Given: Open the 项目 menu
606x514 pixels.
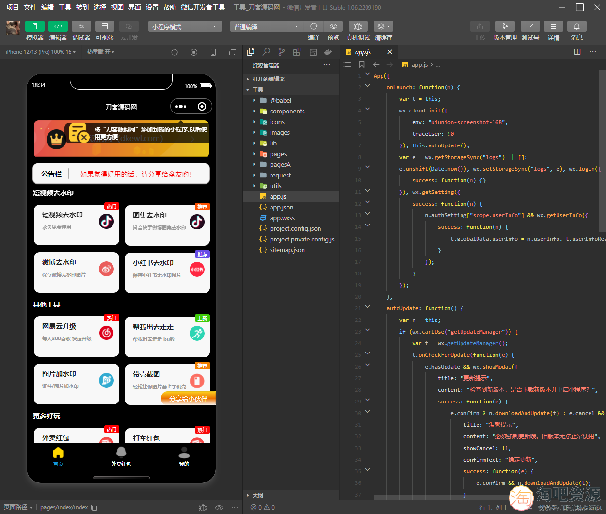Looking at the screenshot, I should pyautogui.click(x=12, y=7).
